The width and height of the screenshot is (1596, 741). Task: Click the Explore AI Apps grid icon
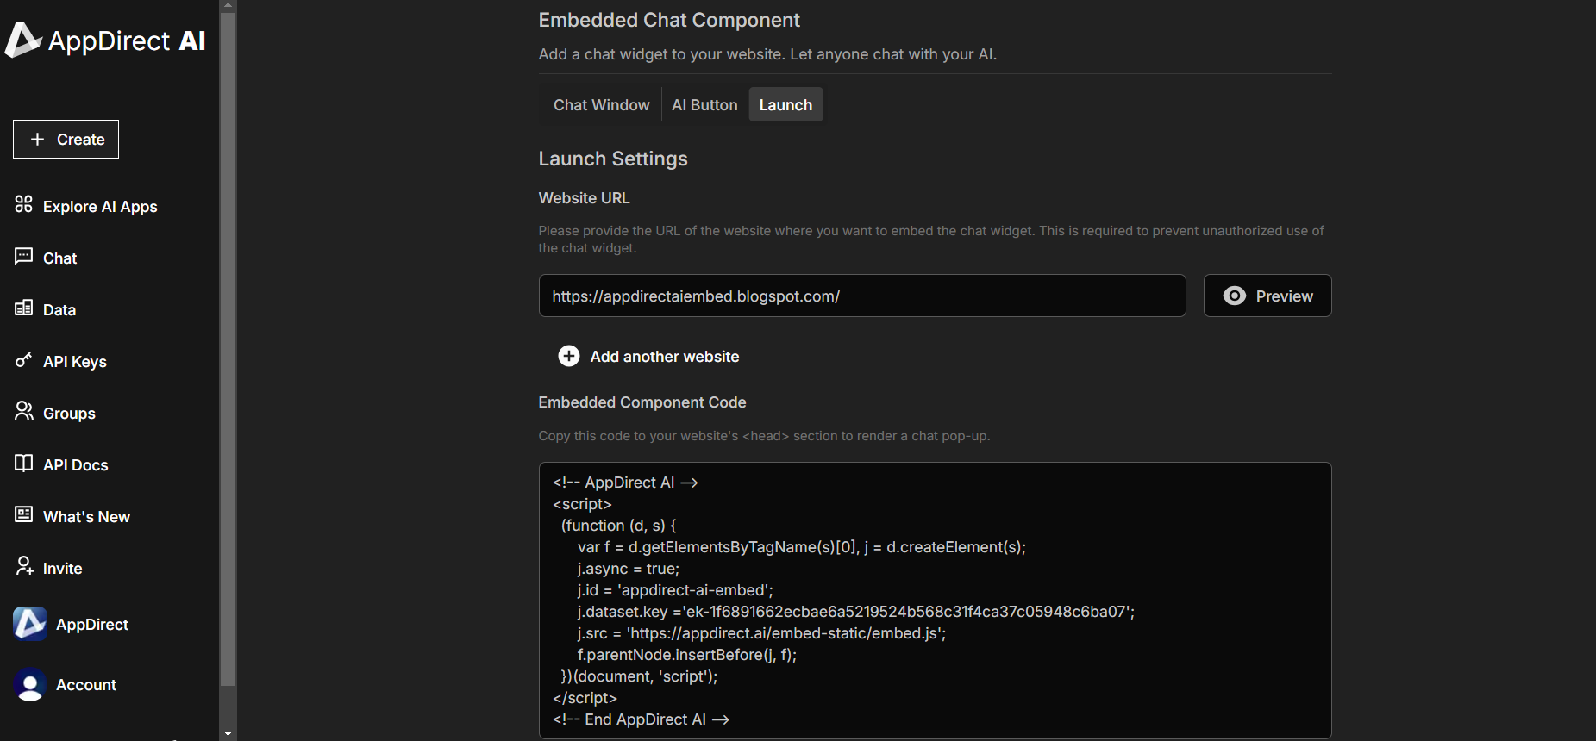pyautogui.click(x=24, y=204)
